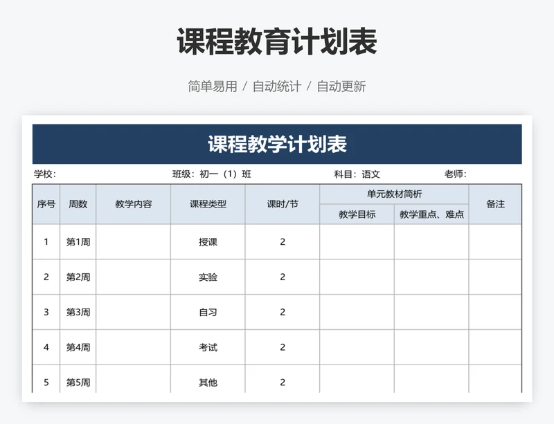Select the 其他 course type cell
The width and height of the screenshot is (554, 424).
tap(208, 379)
